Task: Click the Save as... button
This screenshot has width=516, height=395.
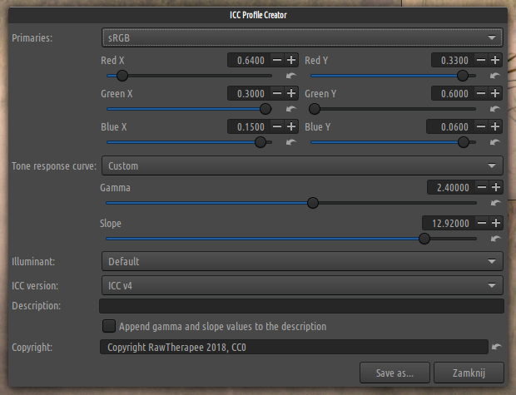Action: 394,373
